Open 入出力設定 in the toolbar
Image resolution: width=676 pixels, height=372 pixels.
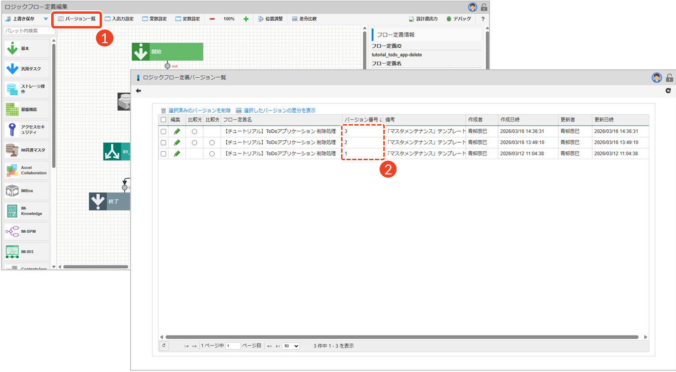(x=119, y=19)
